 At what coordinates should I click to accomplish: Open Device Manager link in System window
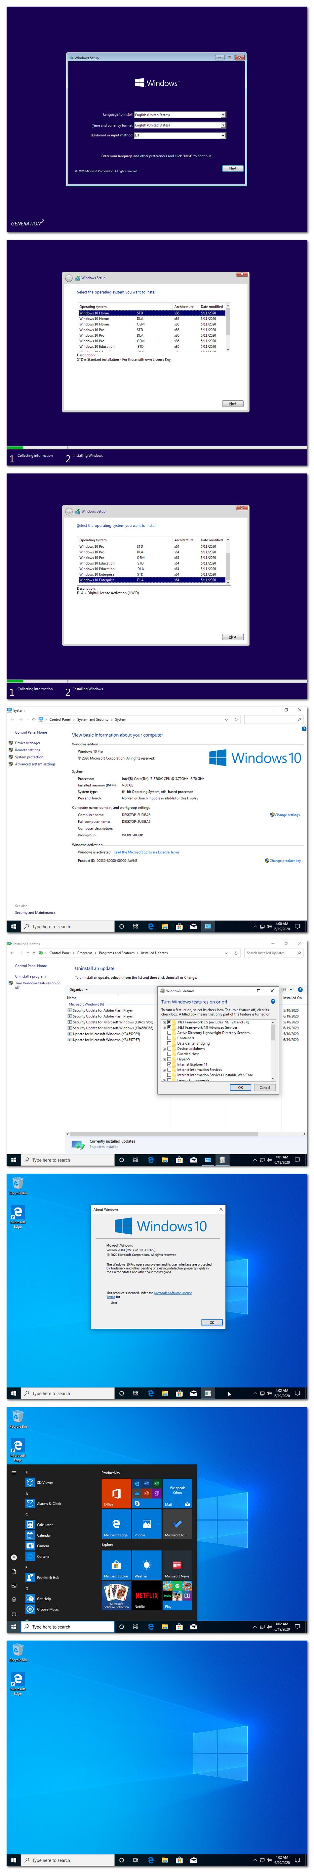click(27, 742)
